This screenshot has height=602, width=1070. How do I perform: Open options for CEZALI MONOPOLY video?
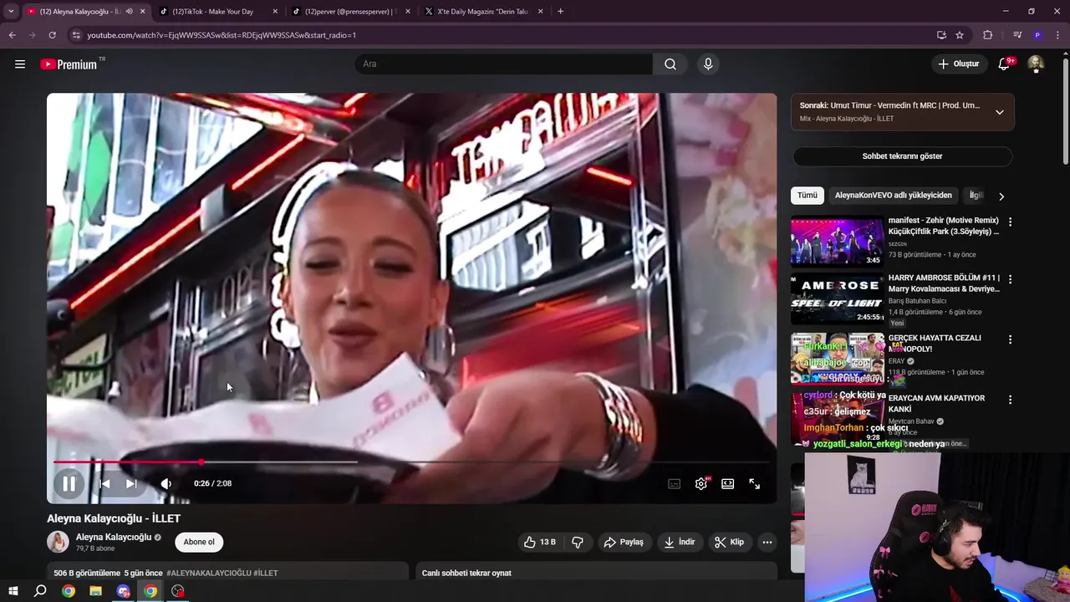coord(1010,339)
